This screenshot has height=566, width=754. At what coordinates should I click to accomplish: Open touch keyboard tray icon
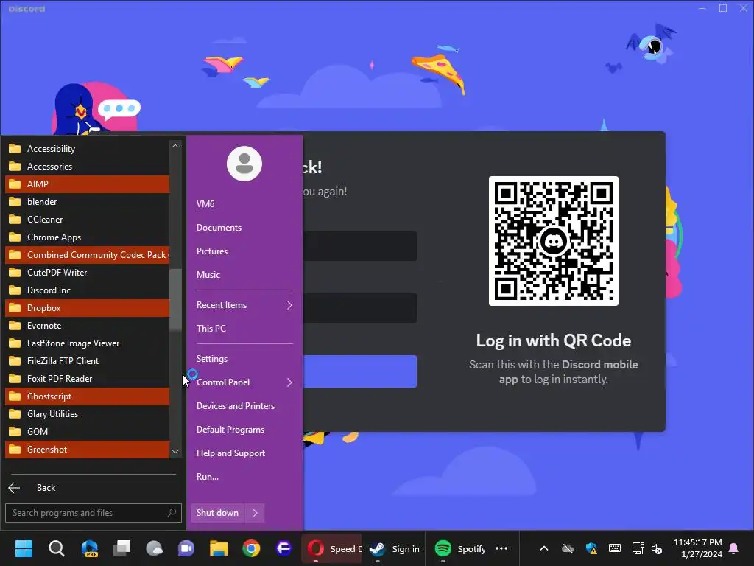pos(615,548)
